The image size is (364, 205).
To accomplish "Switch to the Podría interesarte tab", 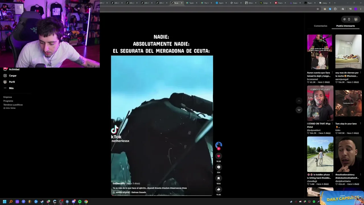I will pos(346,26).
